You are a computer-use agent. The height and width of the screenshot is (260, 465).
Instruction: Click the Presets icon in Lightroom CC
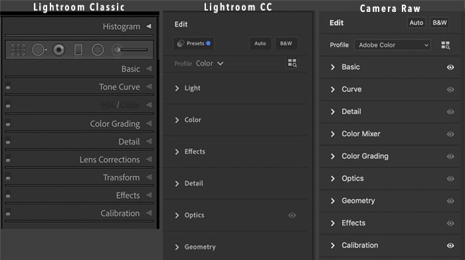pos(180,44)
